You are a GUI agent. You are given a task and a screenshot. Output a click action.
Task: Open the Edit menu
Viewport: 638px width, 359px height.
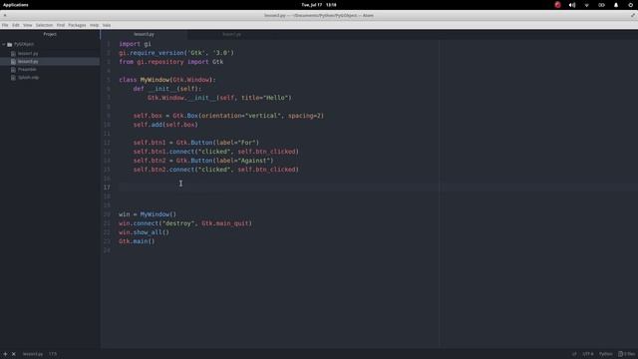click(x=16, y=25)
